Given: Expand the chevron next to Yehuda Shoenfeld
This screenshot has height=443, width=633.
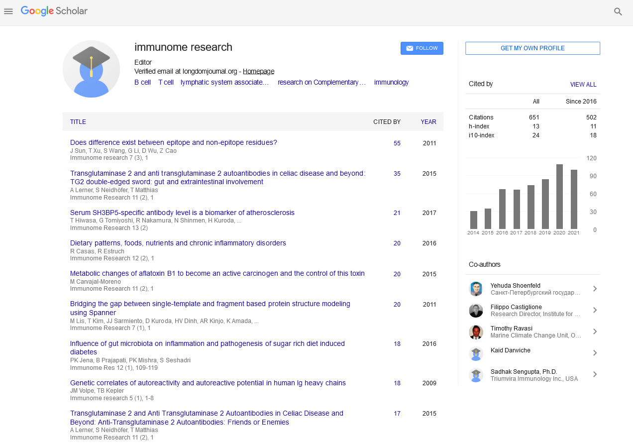Looking at the screenshot, I should 595,289.
